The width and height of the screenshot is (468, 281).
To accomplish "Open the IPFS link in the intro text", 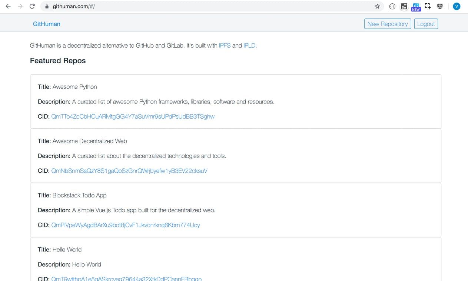I will pos(225,45).
